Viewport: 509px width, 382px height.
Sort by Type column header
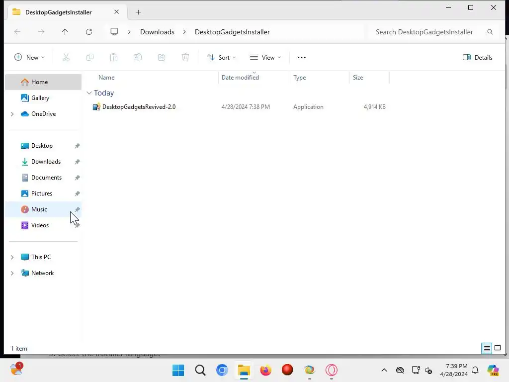point(299,77)
